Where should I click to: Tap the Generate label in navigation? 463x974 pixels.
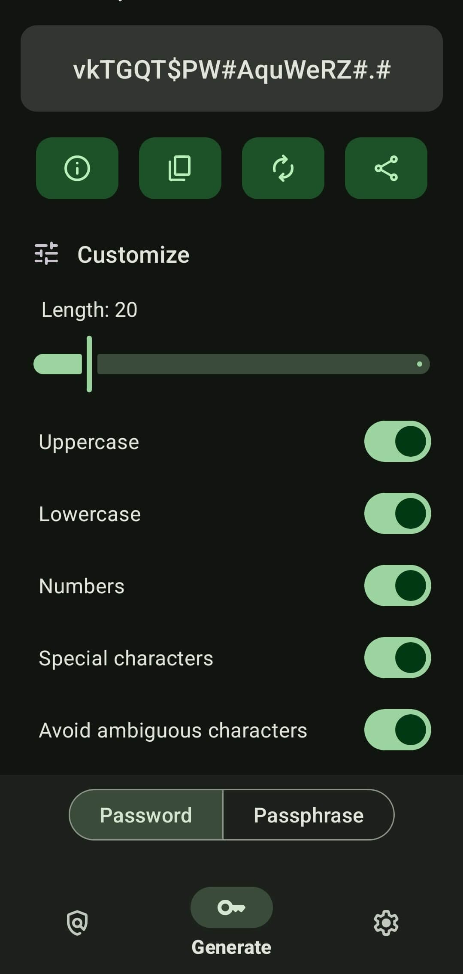[231, 947]
